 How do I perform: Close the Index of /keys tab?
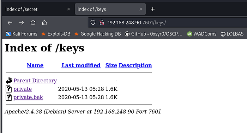[141, 9]
